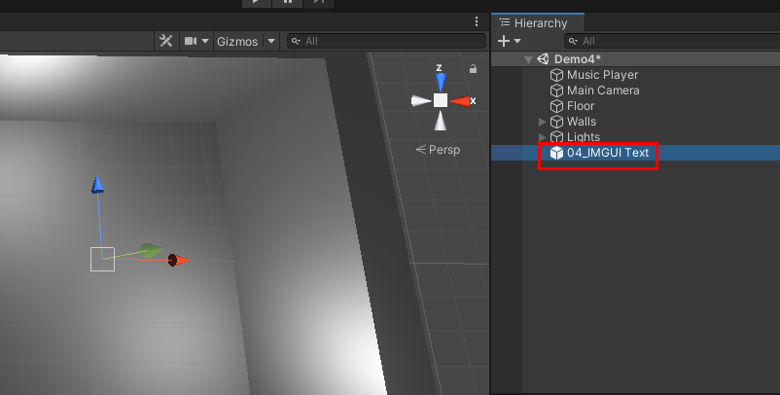Select the Lights object in Hierarchy
Screen dimensions: 780x395
(583, 137)
